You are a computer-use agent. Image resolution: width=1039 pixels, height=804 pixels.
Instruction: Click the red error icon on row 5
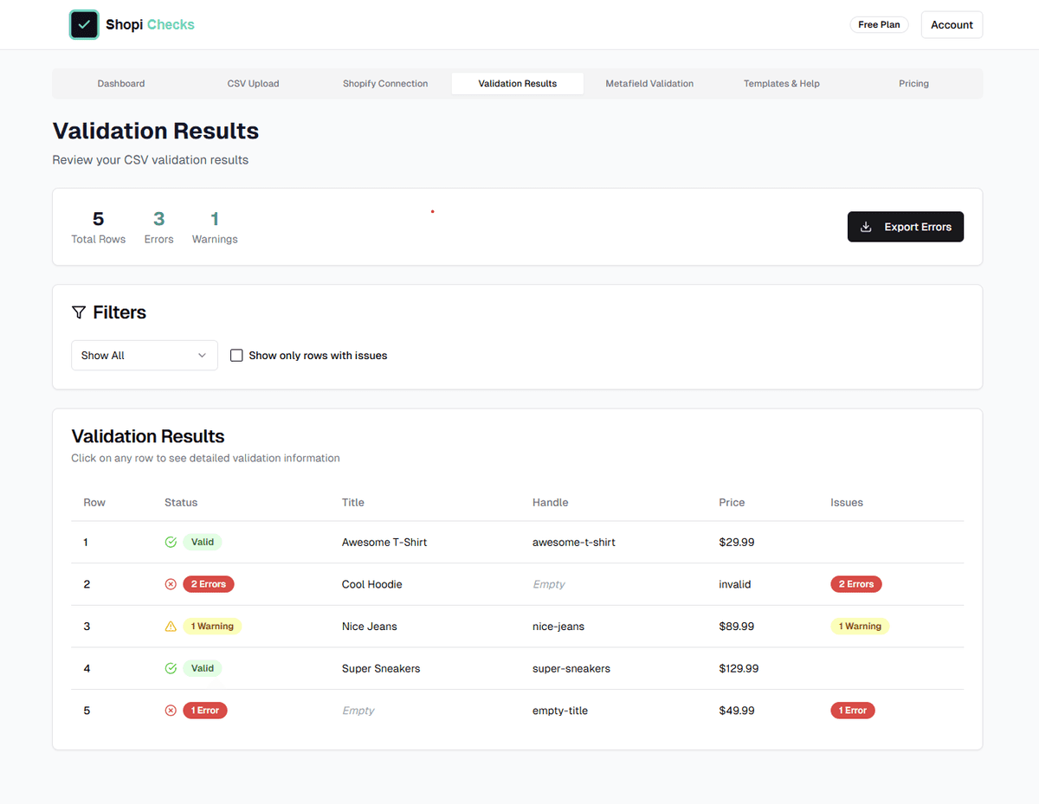pos(171,710)
